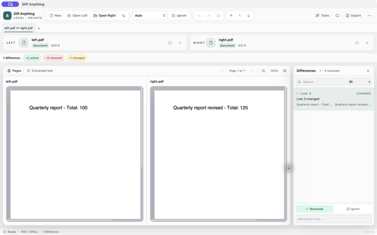Click the New comparison button
The image size is (377, 235).
pos(56,16)
